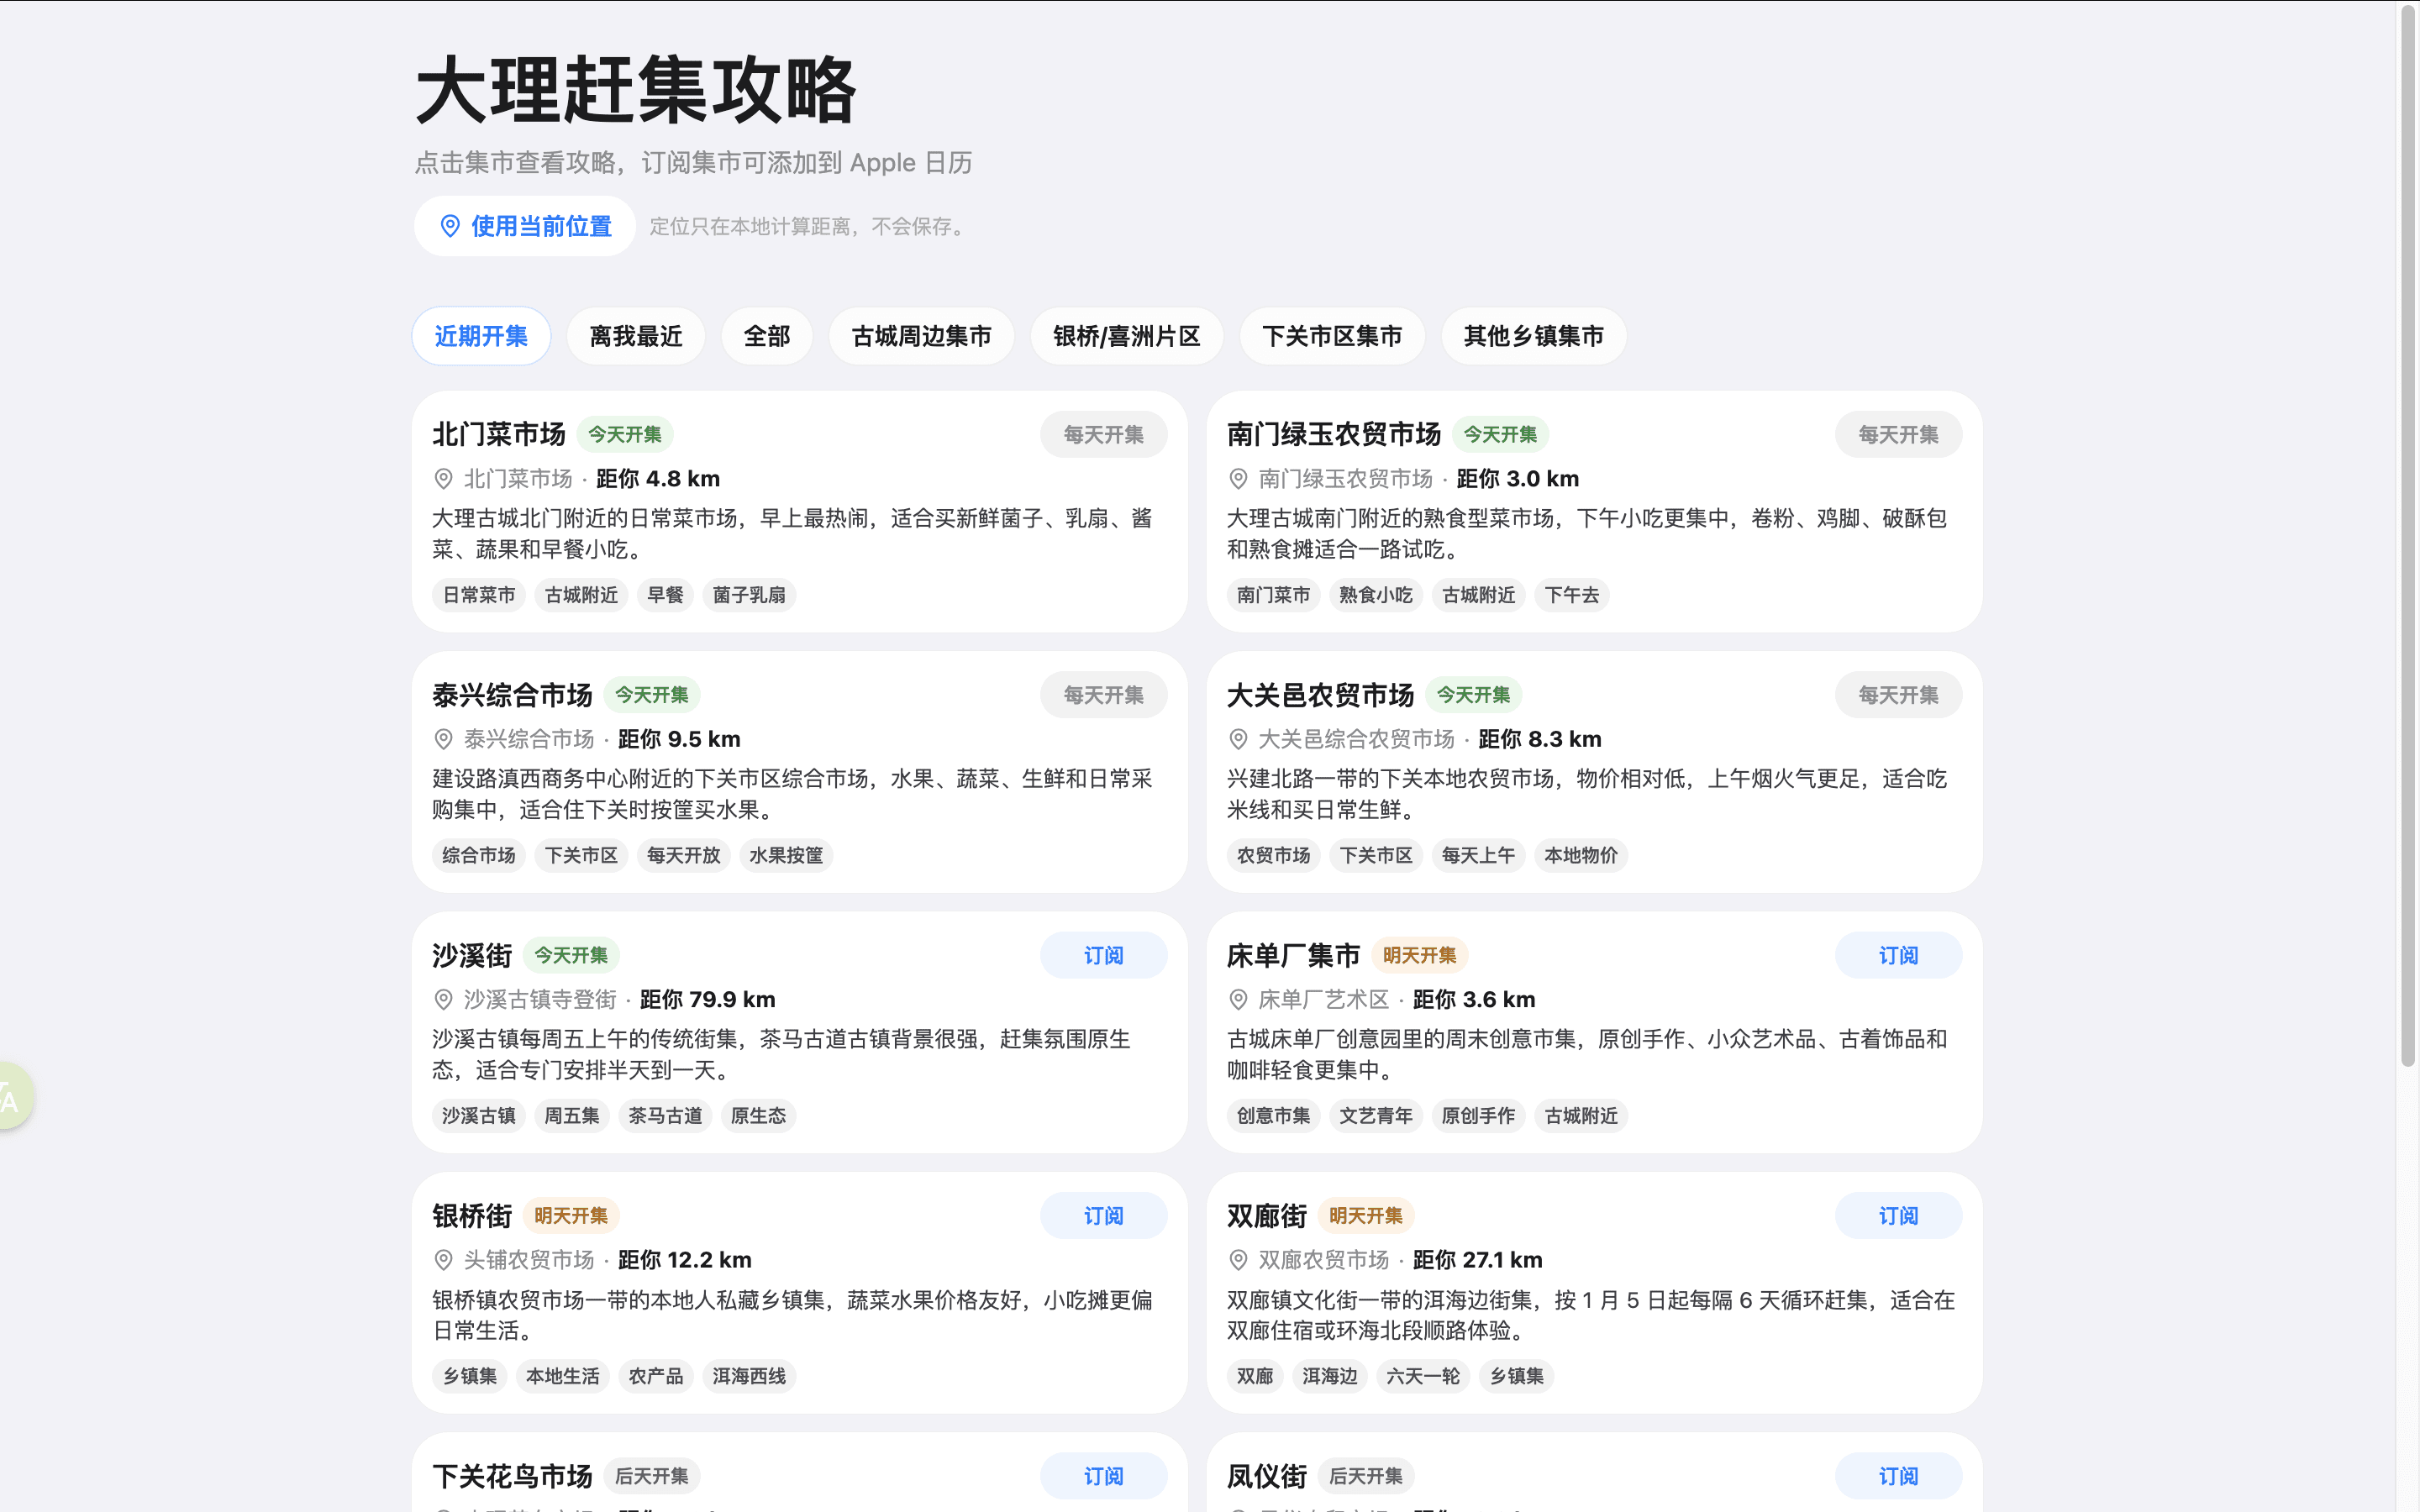The width and height of the screenshot is (2420, 1512).
Task: Open the 大关邑农贸市场 market title
Action: 1320,695
